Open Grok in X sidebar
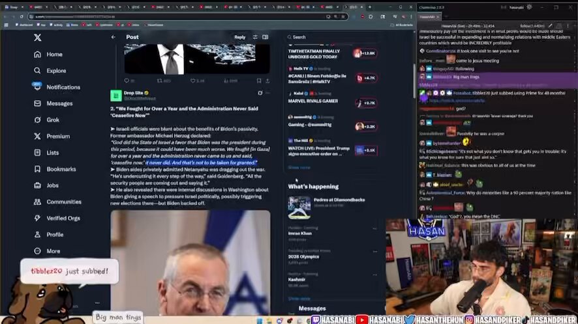The width and height of the screenshot is (578, 324). [x=46, y=120]
